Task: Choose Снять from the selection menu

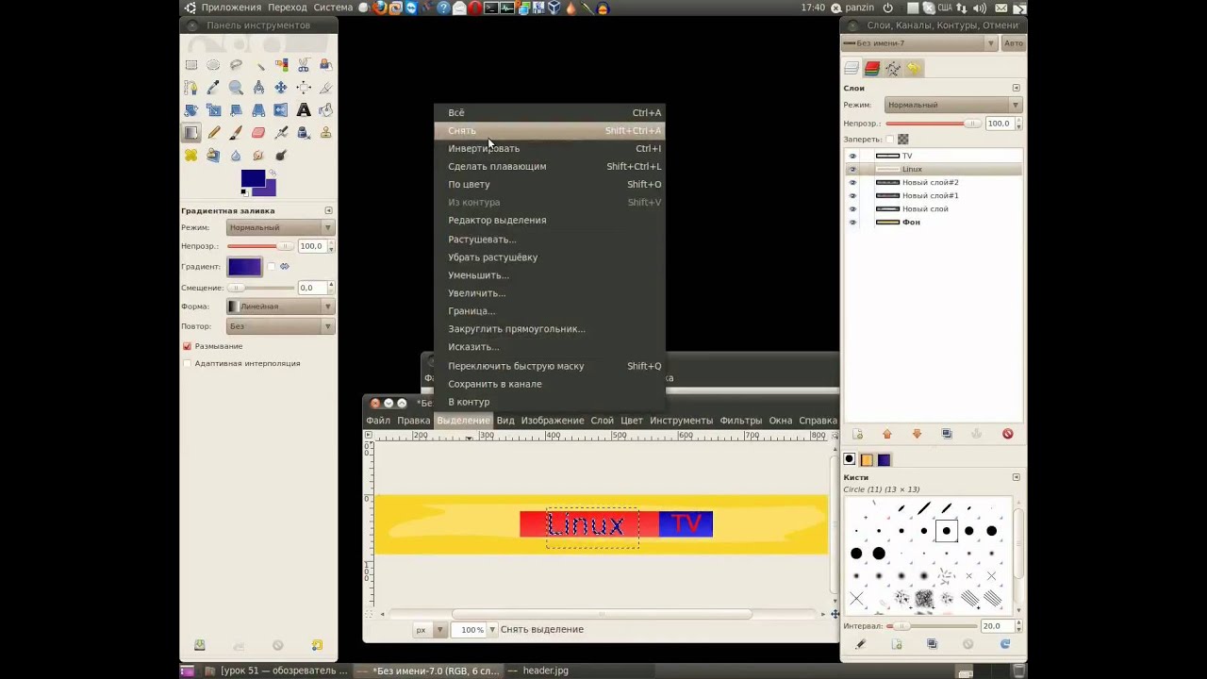Action: (550, 130)
